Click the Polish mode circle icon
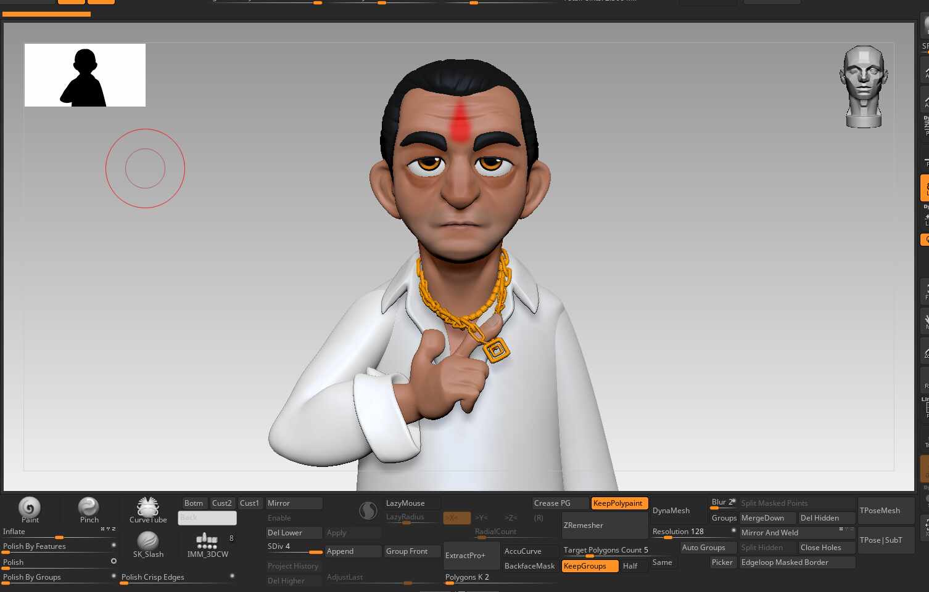Viewport: 929px width, 592px height. click(114, 561)
